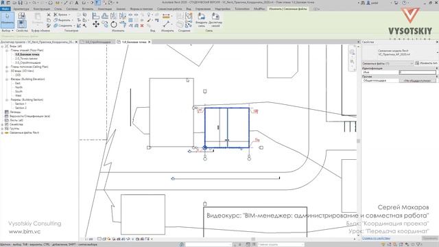439x247 pixels.
Task: Click the Save icon in quick access toolbar
Action: pyautogui.click(x=20, y=3)
